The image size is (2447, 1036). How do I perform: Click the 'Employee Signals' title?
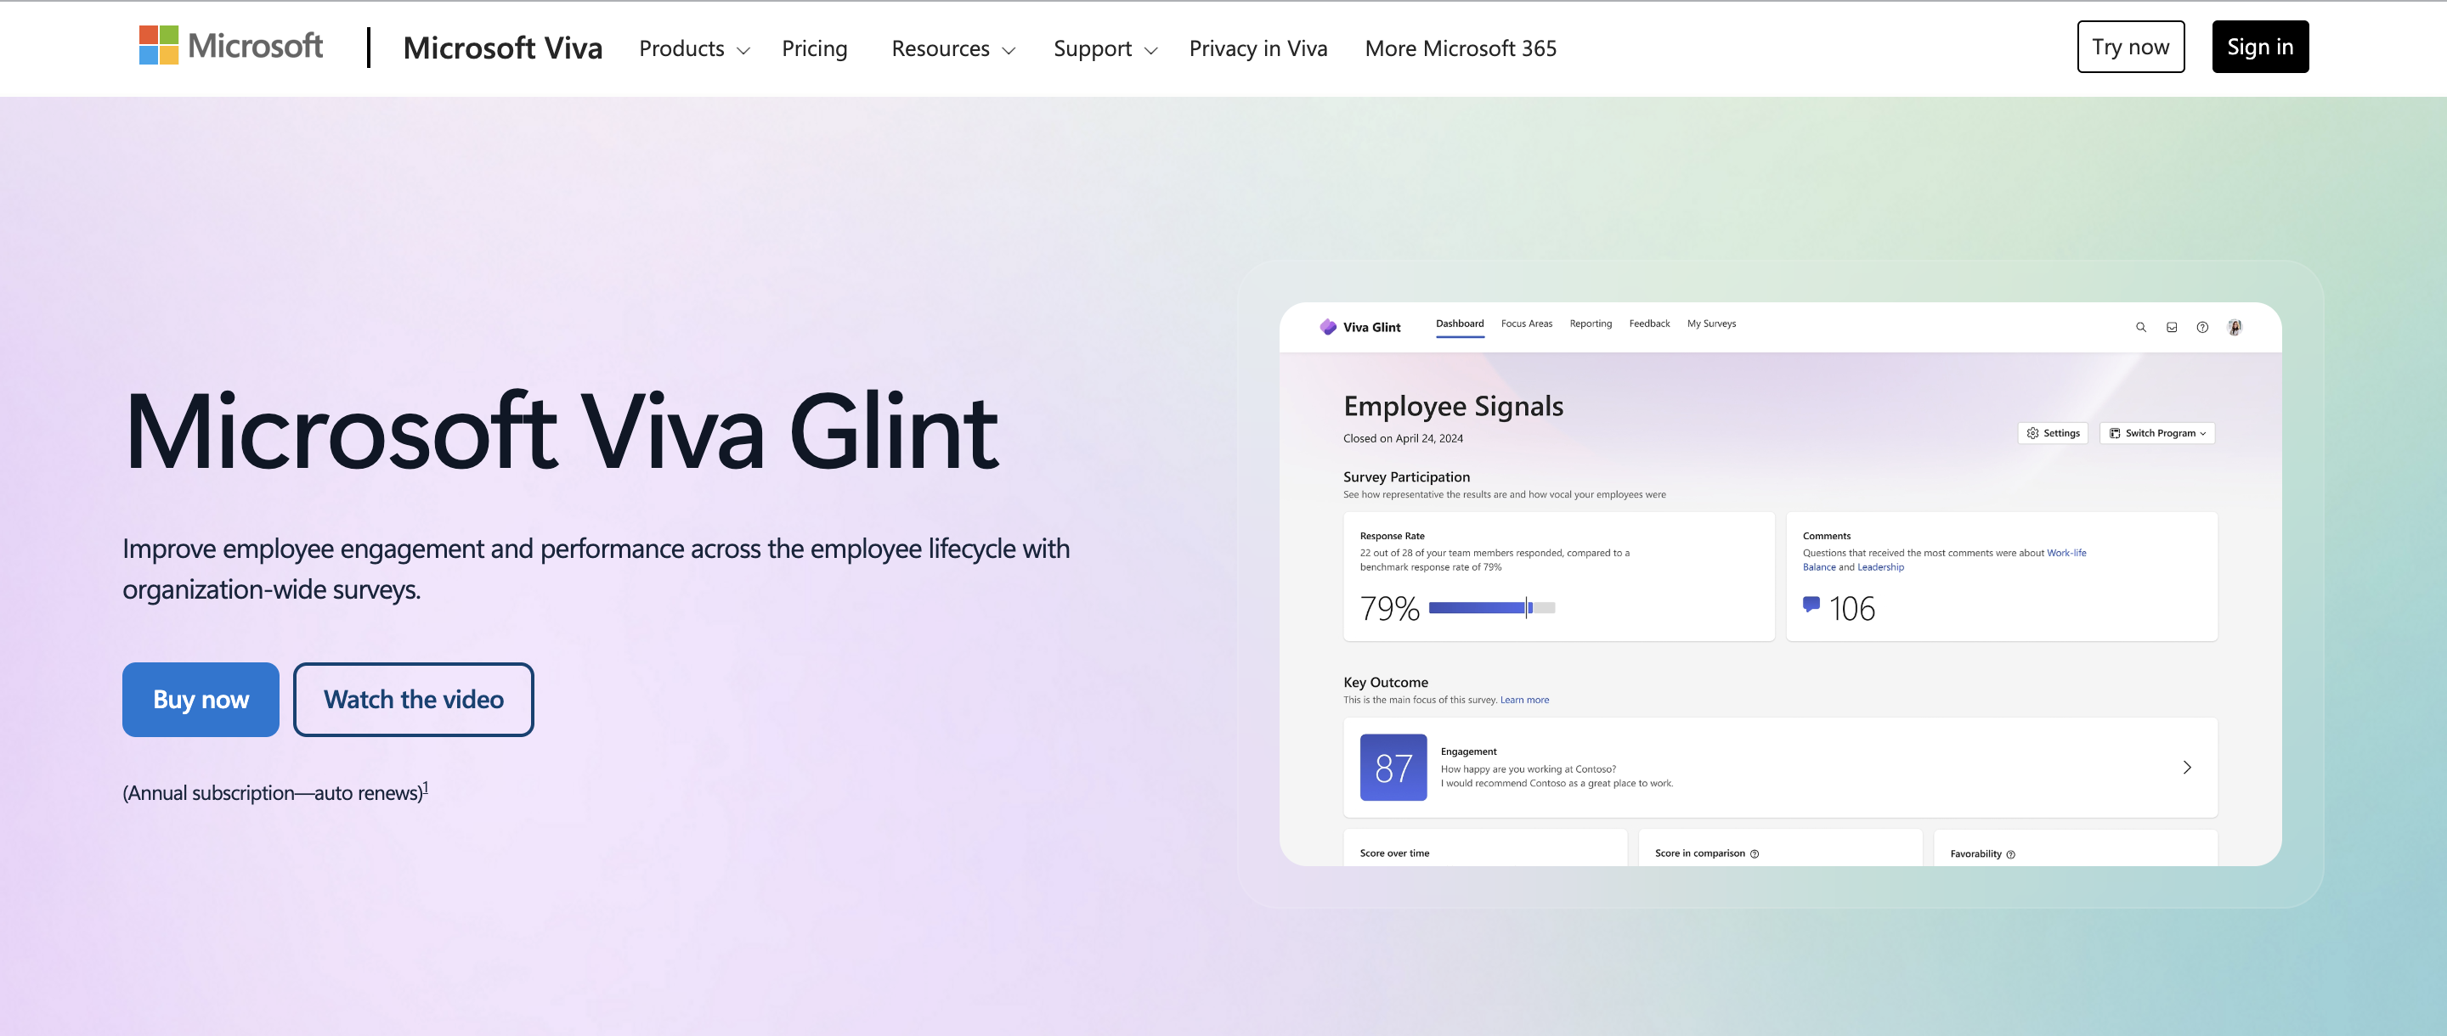tap(1452, 407)
